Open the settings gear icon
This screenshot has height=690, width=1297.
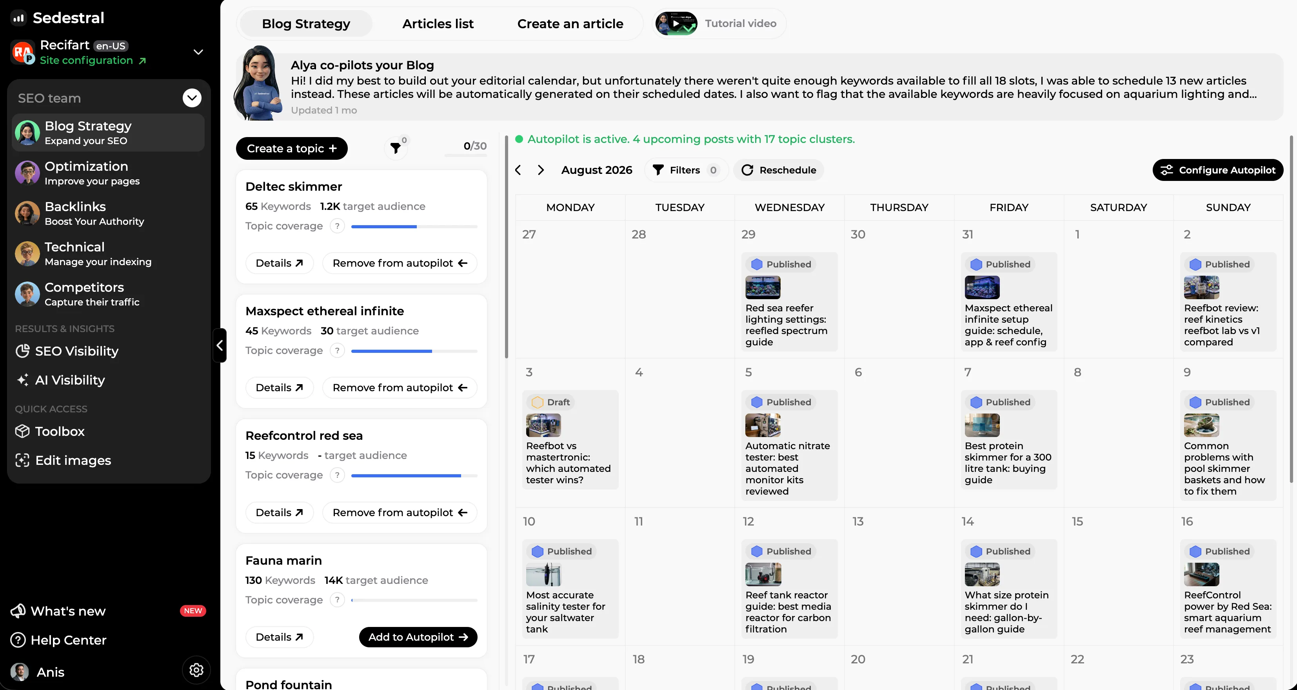coord(196,670)
